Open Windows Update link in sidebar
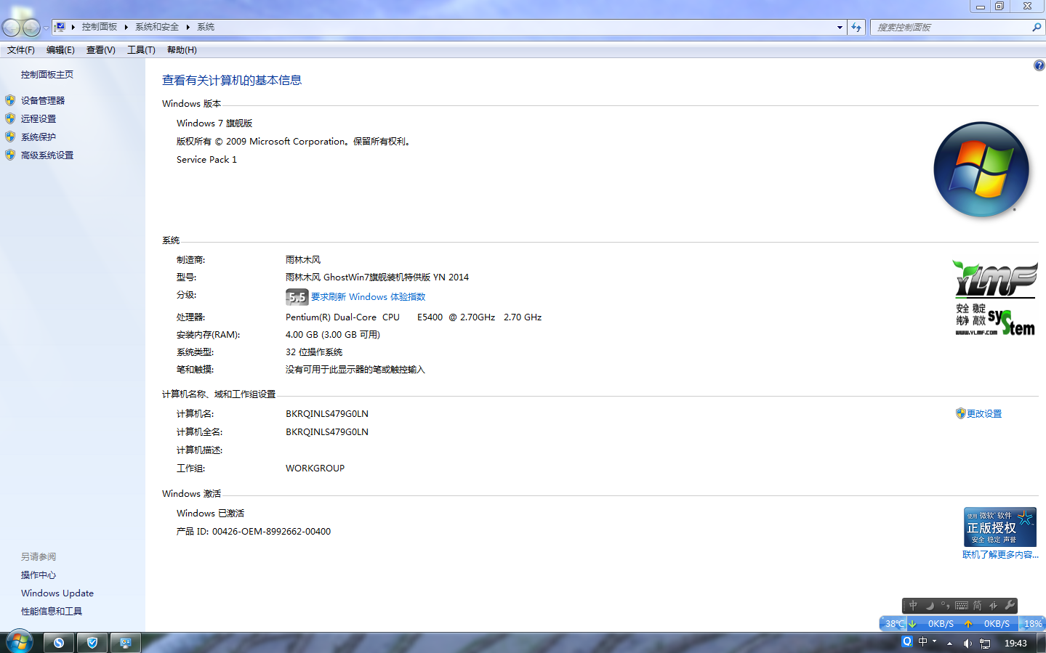 coord(57,593)
